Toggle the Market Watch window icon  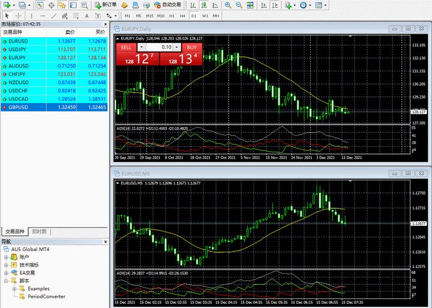40,5
